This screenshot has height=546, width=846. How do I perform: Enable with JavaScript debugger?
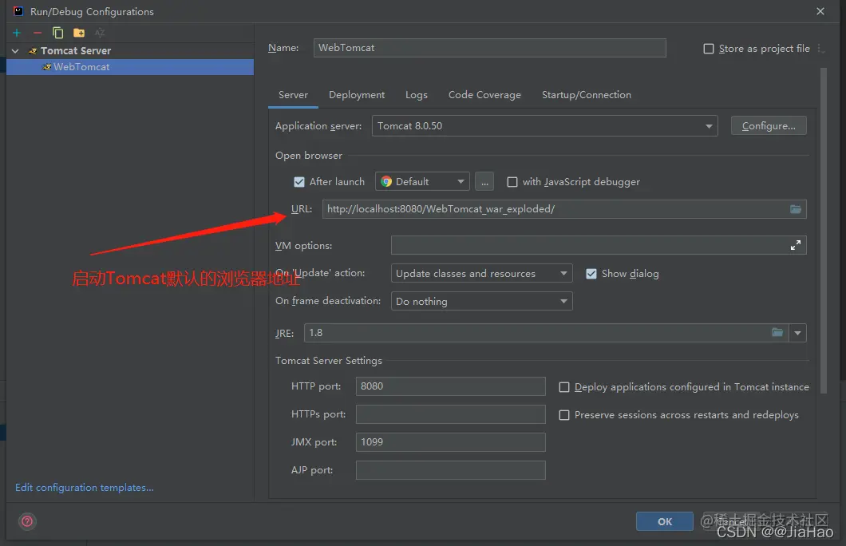point(512,182)
